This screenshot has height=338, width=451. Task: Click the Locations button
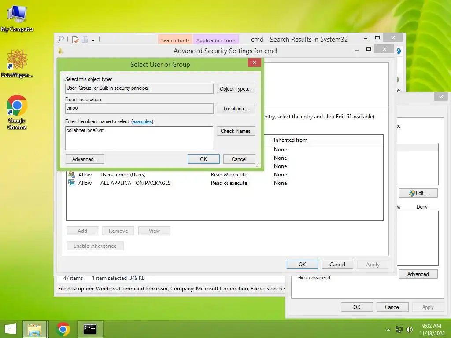click(x=236, y=109)
